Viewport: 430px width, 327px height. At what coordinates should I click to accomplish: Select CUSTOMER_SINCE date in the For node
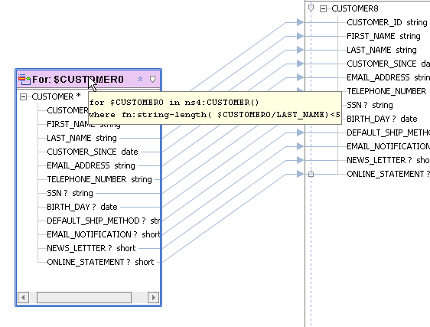93,152
